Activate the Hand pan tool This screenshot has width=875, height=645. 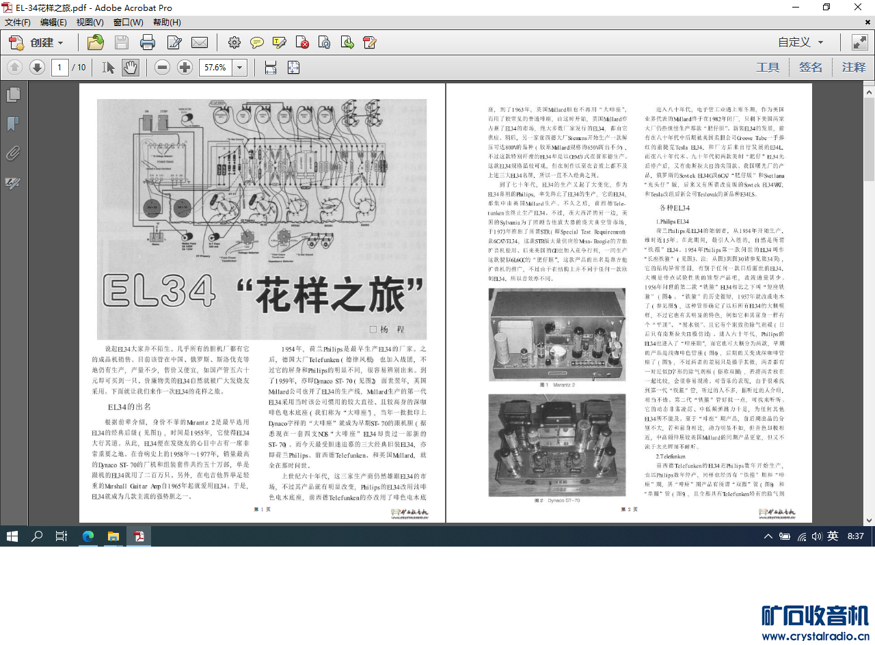click(x=130, y=67)
